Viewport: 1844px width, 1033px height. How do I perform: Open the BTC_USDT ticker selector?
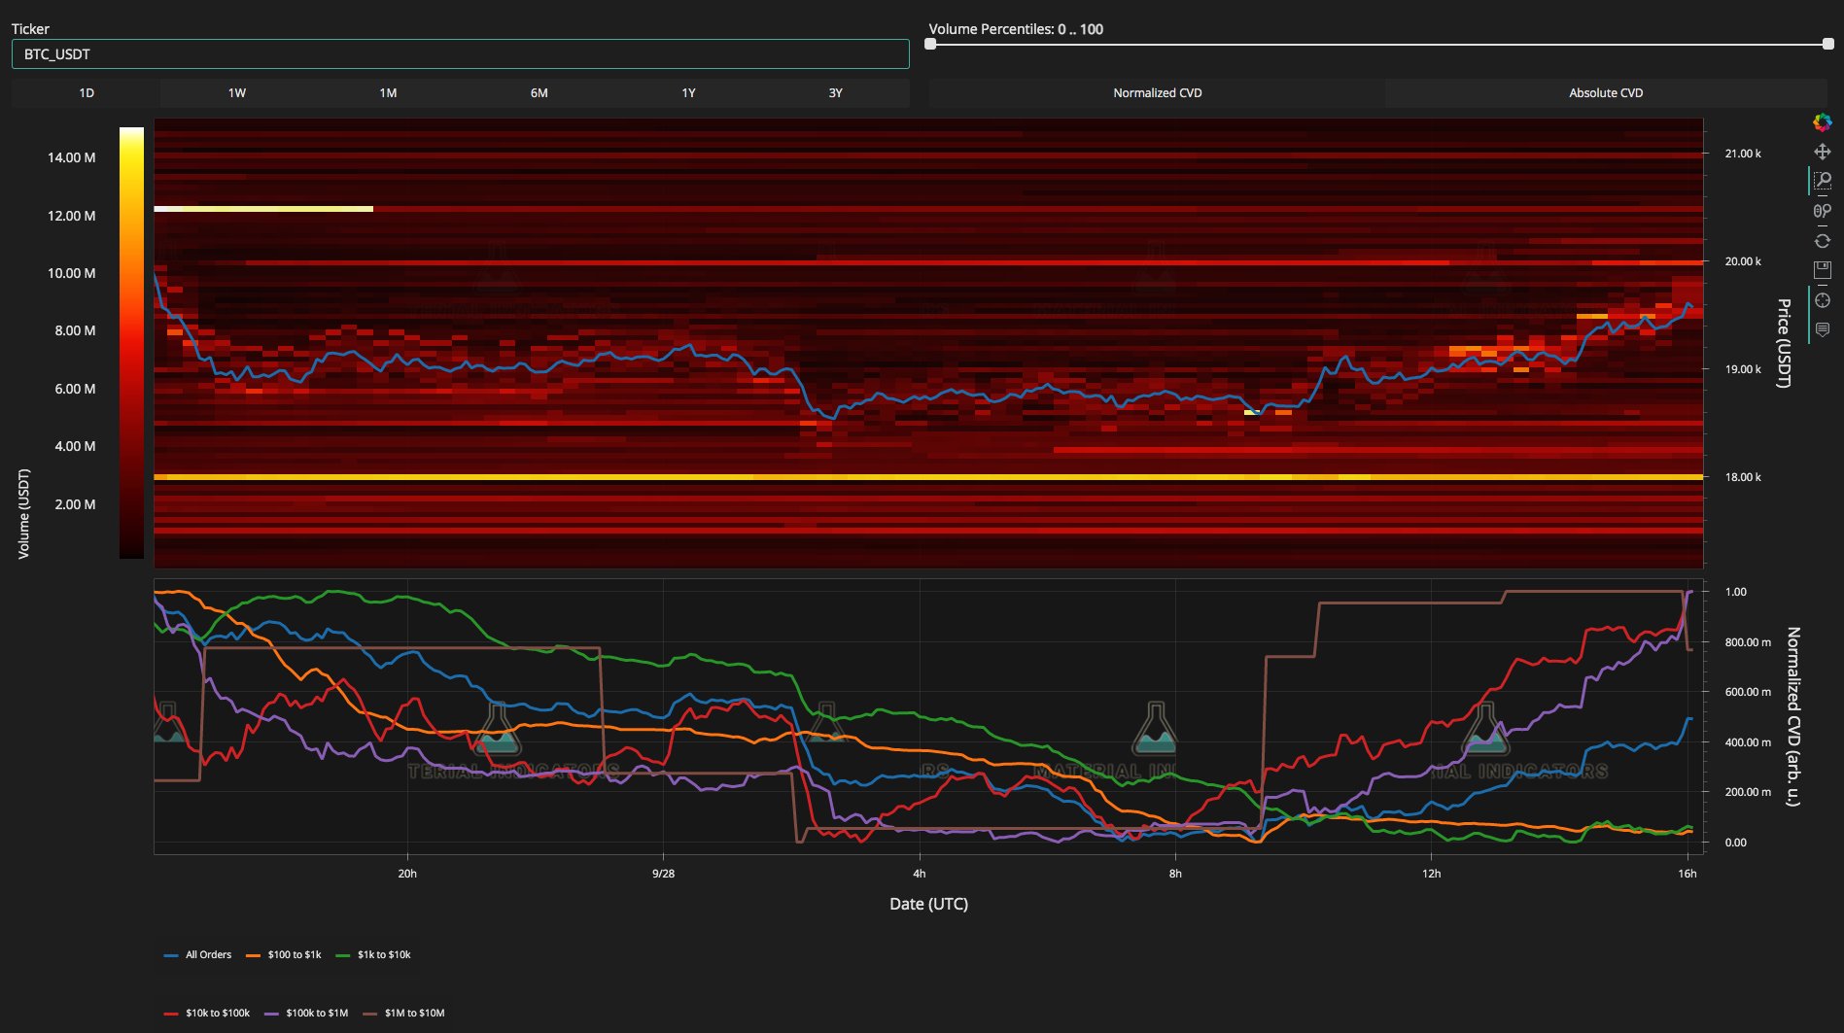tap(460, 54)
